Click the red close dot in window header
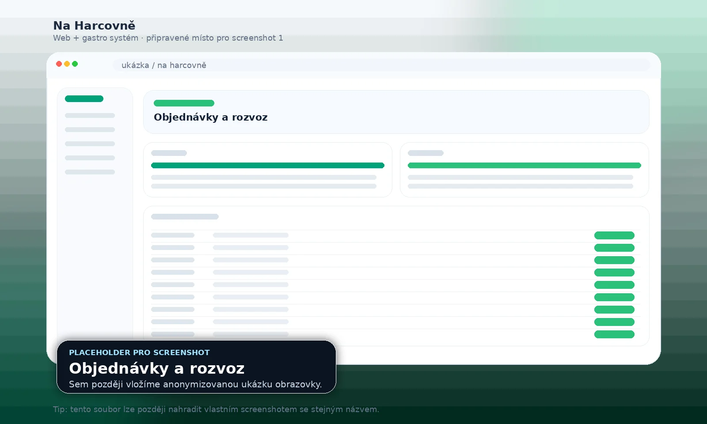This screenshot has width=707, height=424. tap(59, 64)
